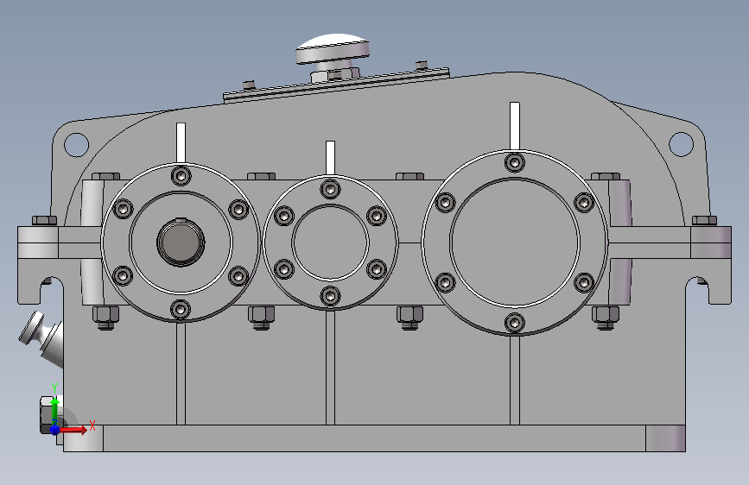Select the inspection cover plate under breather

[336, 85]
